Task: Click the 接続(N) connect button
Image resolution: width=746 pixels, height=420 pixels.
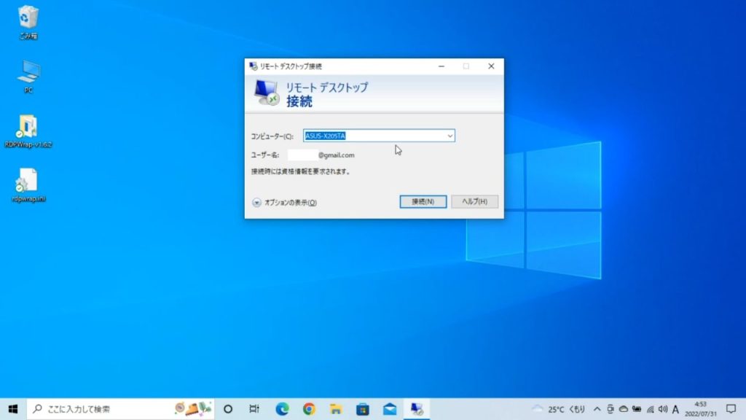Action: point(423,201)
